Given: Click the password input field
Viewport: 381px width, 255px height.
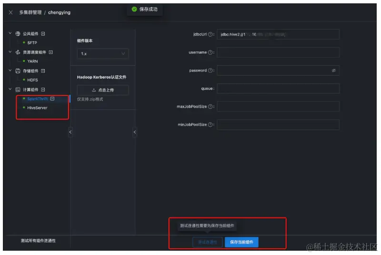Looking at the screenshot, I should click(278, 71).
